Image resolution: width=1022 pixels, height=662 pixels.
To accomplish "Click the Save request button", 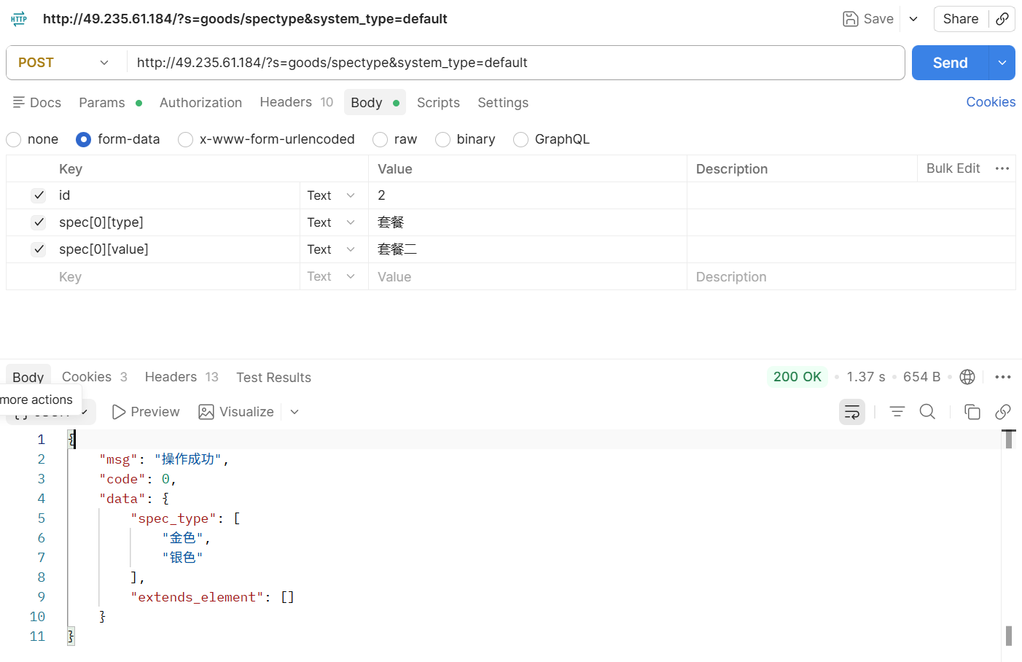I will [867, 19].
